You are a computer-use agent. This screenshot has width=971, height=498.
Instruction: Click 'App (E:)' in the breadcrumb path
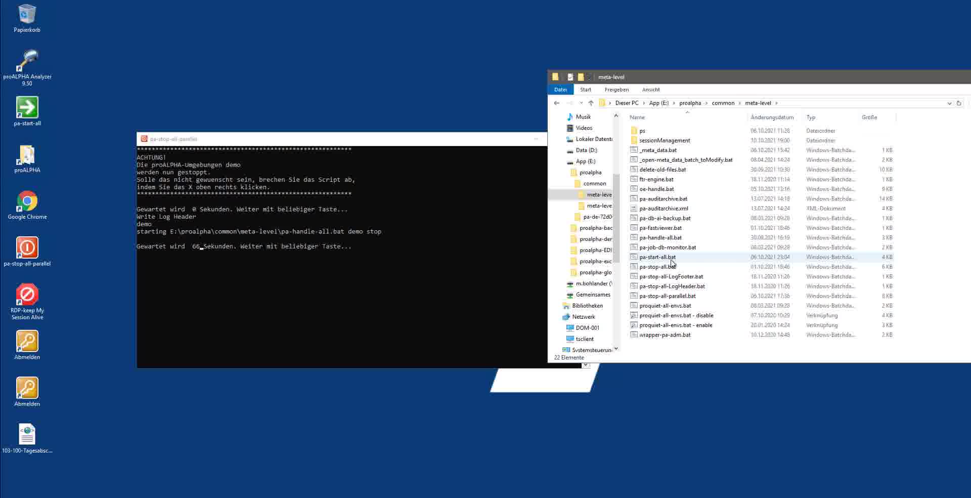(658, 103)
